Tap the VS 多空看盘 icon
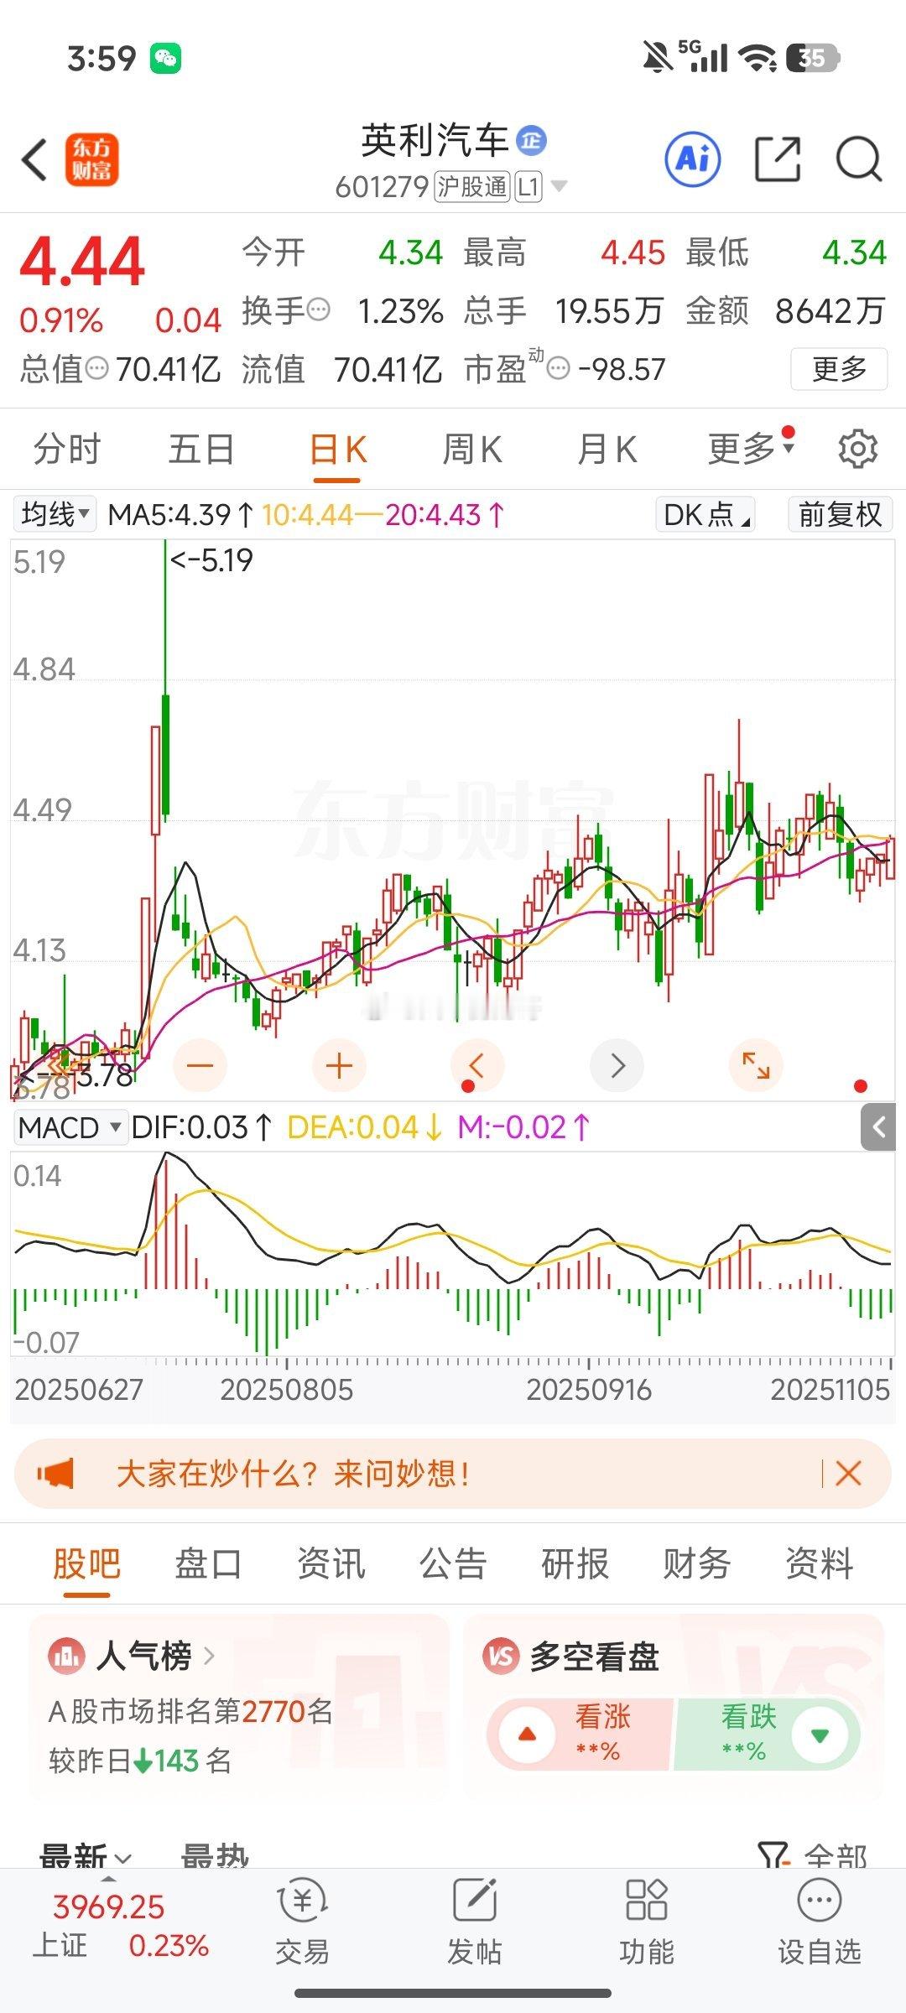The height and width of the screenshot is (2013, 906). pyautogui.click(x=500, y=1656)
